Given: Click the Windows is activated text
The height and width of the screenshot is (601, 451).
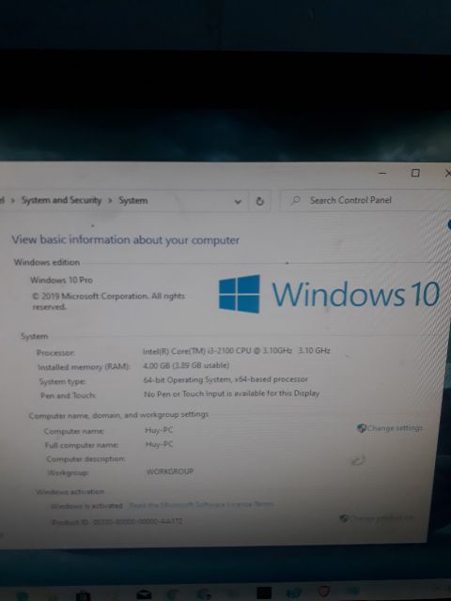Looking at the screenshot, I should point(86,506).
